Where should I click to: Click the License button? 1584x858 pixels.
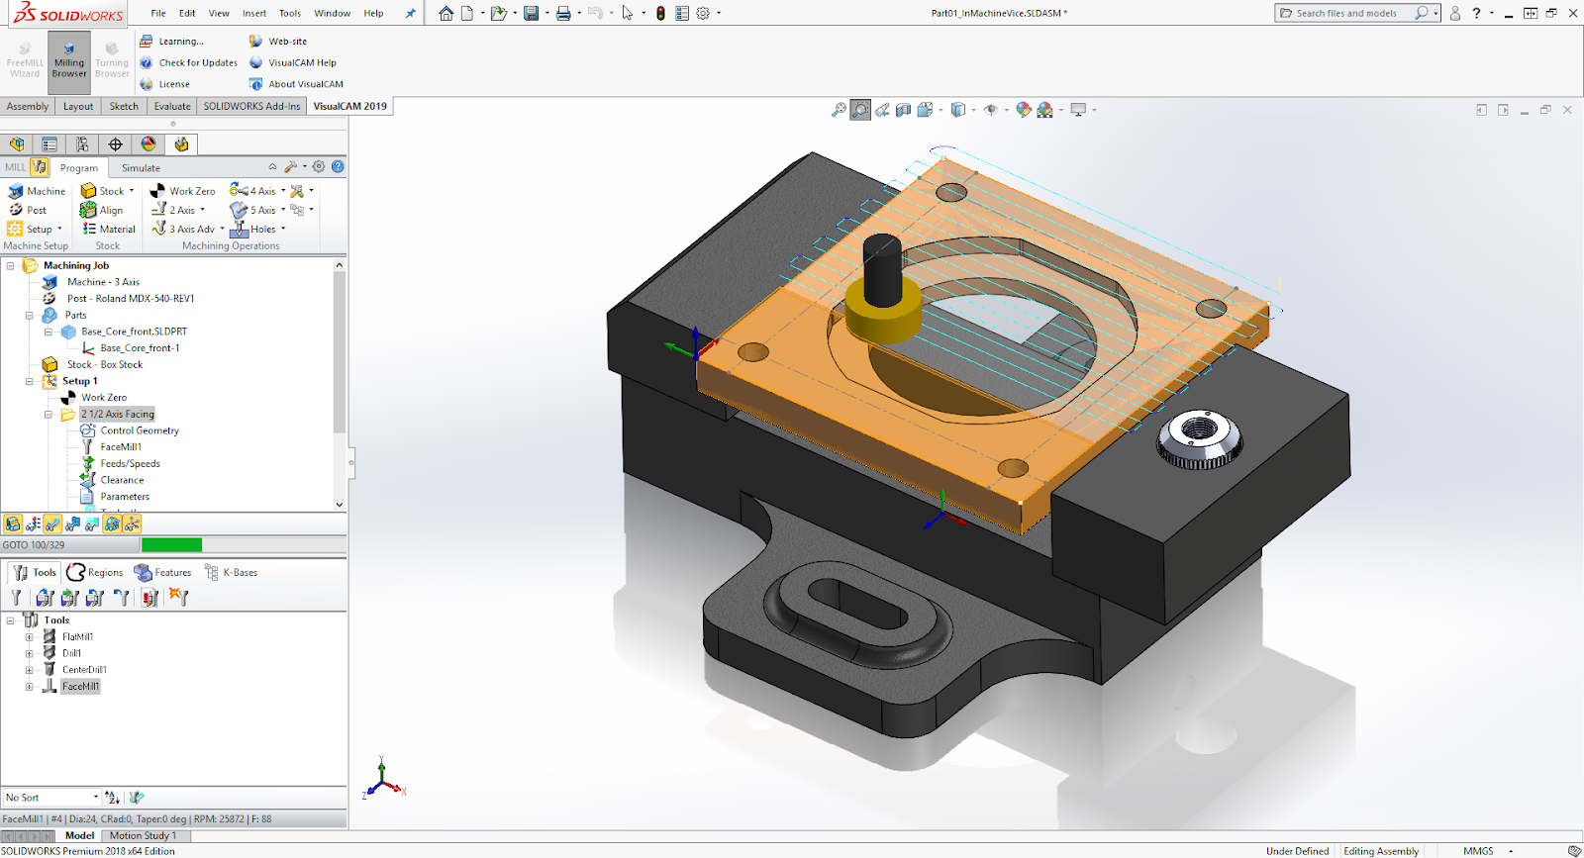point(164,84)
